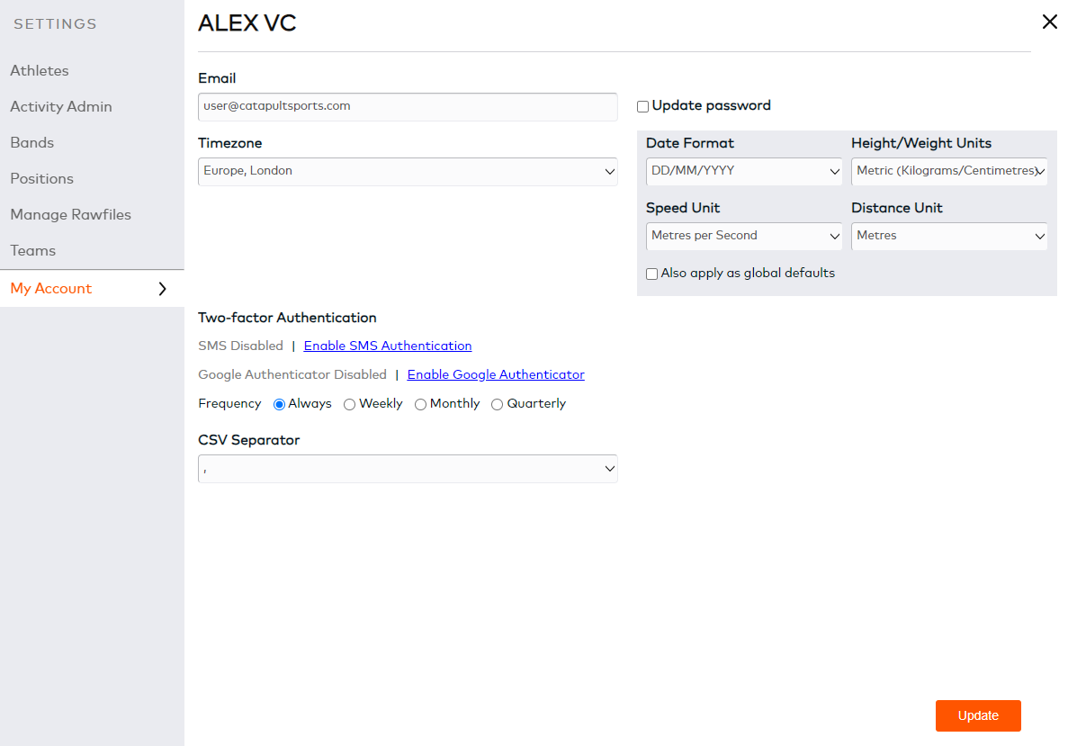The width and height of the screenshot is (1068, 746).
Task: Select the Weekly frequency radio button
Action: [x=350, y=405]
